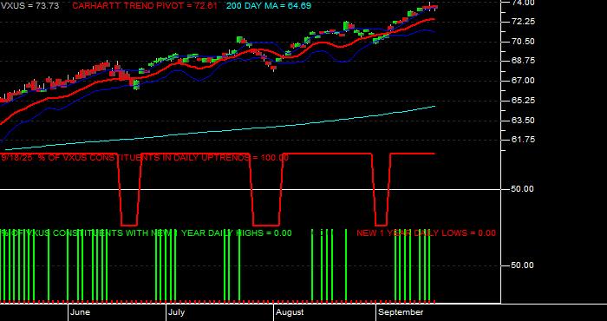This screenshot has width=607, height=321.
Task: Click the 50.00 uptrend panel axis value
Action: pos(523,189)
